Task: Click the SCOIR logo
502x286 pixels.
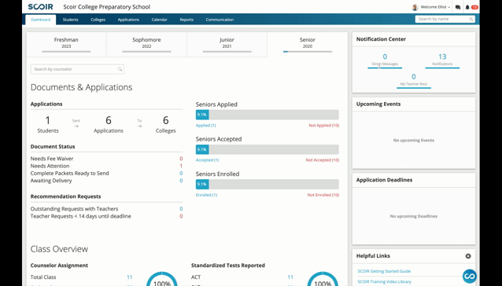Action: pyautogui.click(x=40, y=7)
